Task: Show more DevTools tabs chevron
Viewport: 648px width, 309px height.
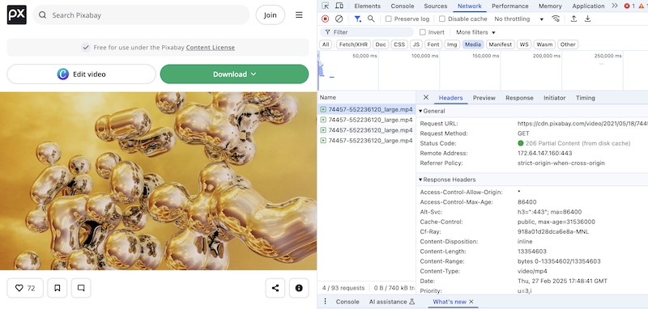Action: 615,6
